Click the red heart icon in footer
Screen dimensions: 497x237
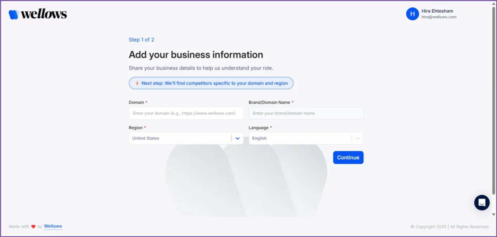click(33, 227)
